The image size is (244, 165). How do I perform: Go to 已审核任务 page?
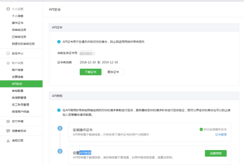tap(19, 37)
